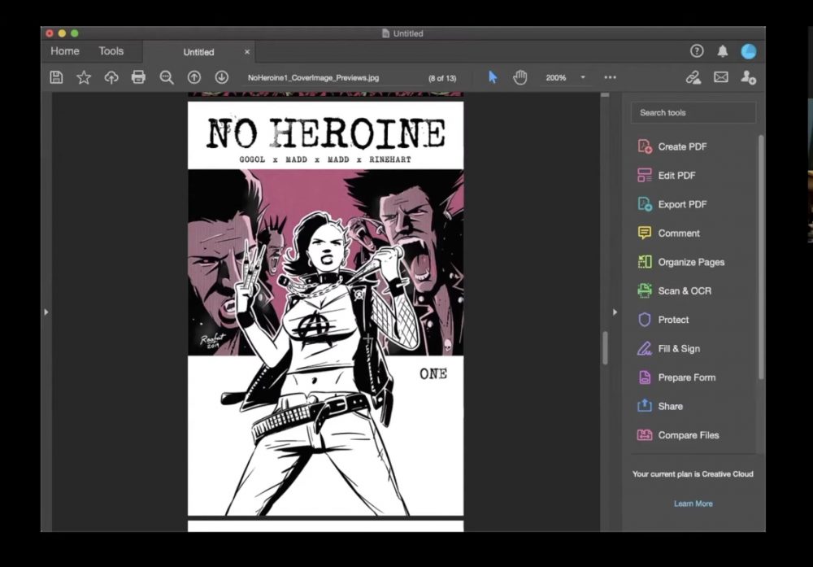The image size is (813, 567).
Task: Click the Learn More link
Action: pos(693,504)
